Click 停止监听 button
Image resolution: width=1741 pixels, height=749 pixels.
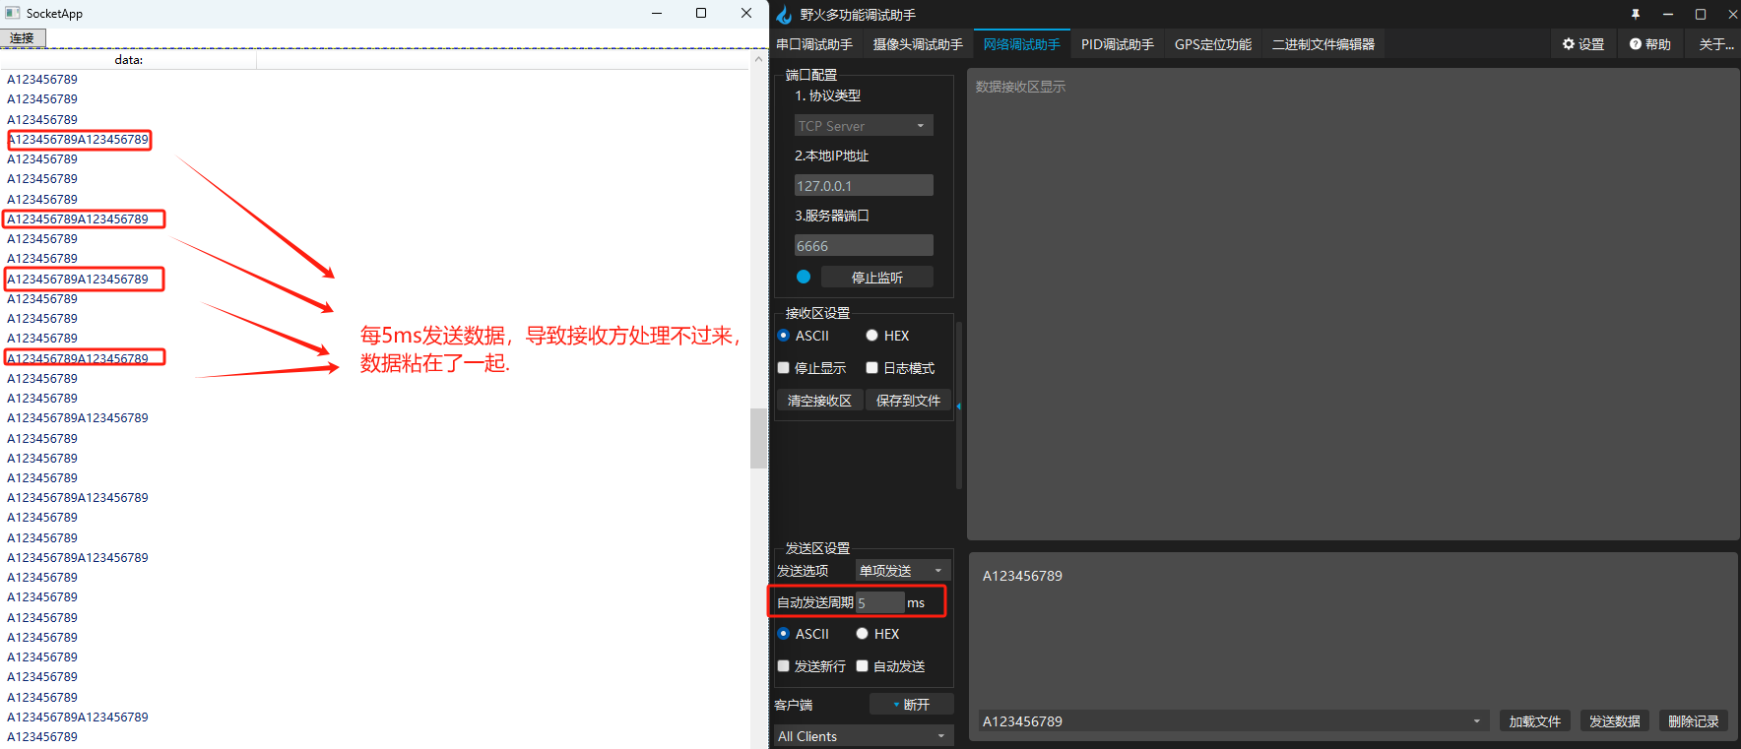877,278
